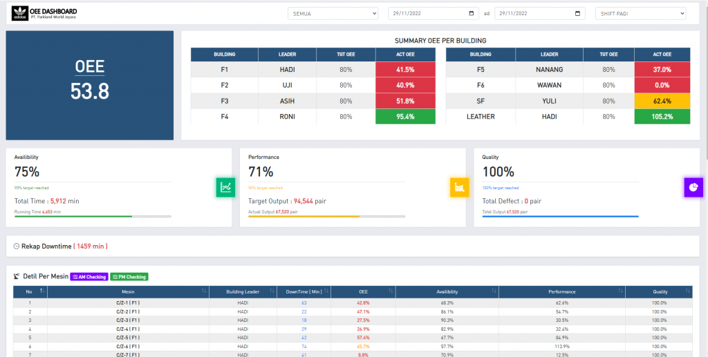This screenshot has height=357, width=708.
Task: Open the SEMUA building dropdown
Action: tap(333, 14)
